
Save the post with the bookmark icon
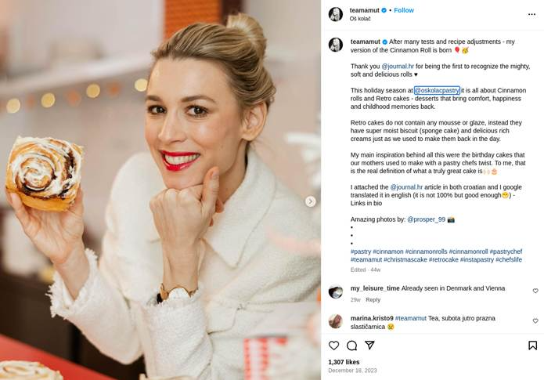[532, 346]
